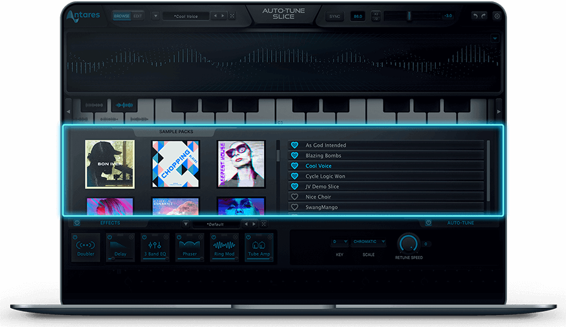Open the Phaser effect module
Screen dimensions: 566x327
click(x=189, y=247)
